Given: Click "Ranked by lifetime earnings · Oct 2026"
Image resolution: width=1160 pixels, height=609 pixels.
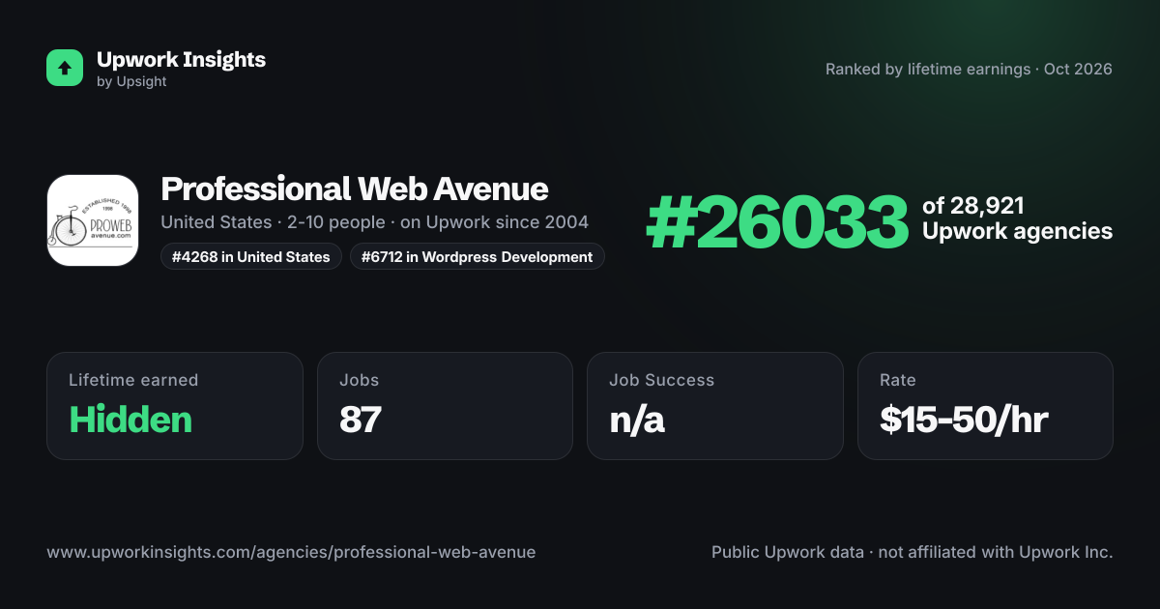Looking at the screenshot, I should coord(969,69).
